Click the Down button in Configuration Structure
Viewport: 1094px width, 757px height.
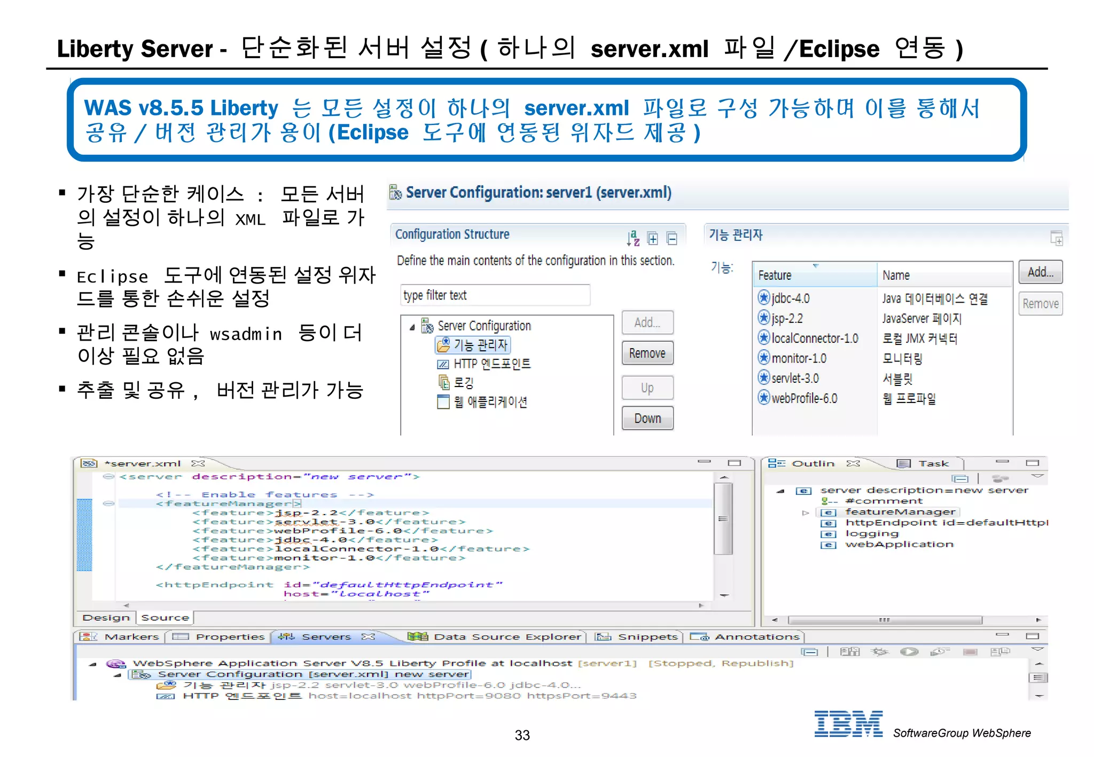pyautogui.click(x=647, y=418)
